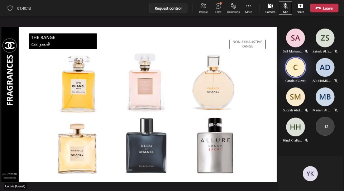Show the +12 more participants

[325, 126]
